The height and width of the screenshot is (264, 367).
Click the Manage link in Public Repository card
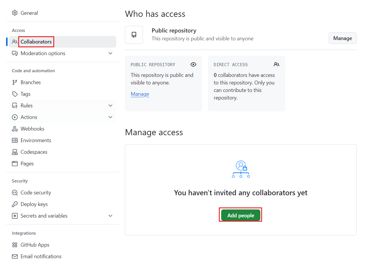[x=140, y=94]
